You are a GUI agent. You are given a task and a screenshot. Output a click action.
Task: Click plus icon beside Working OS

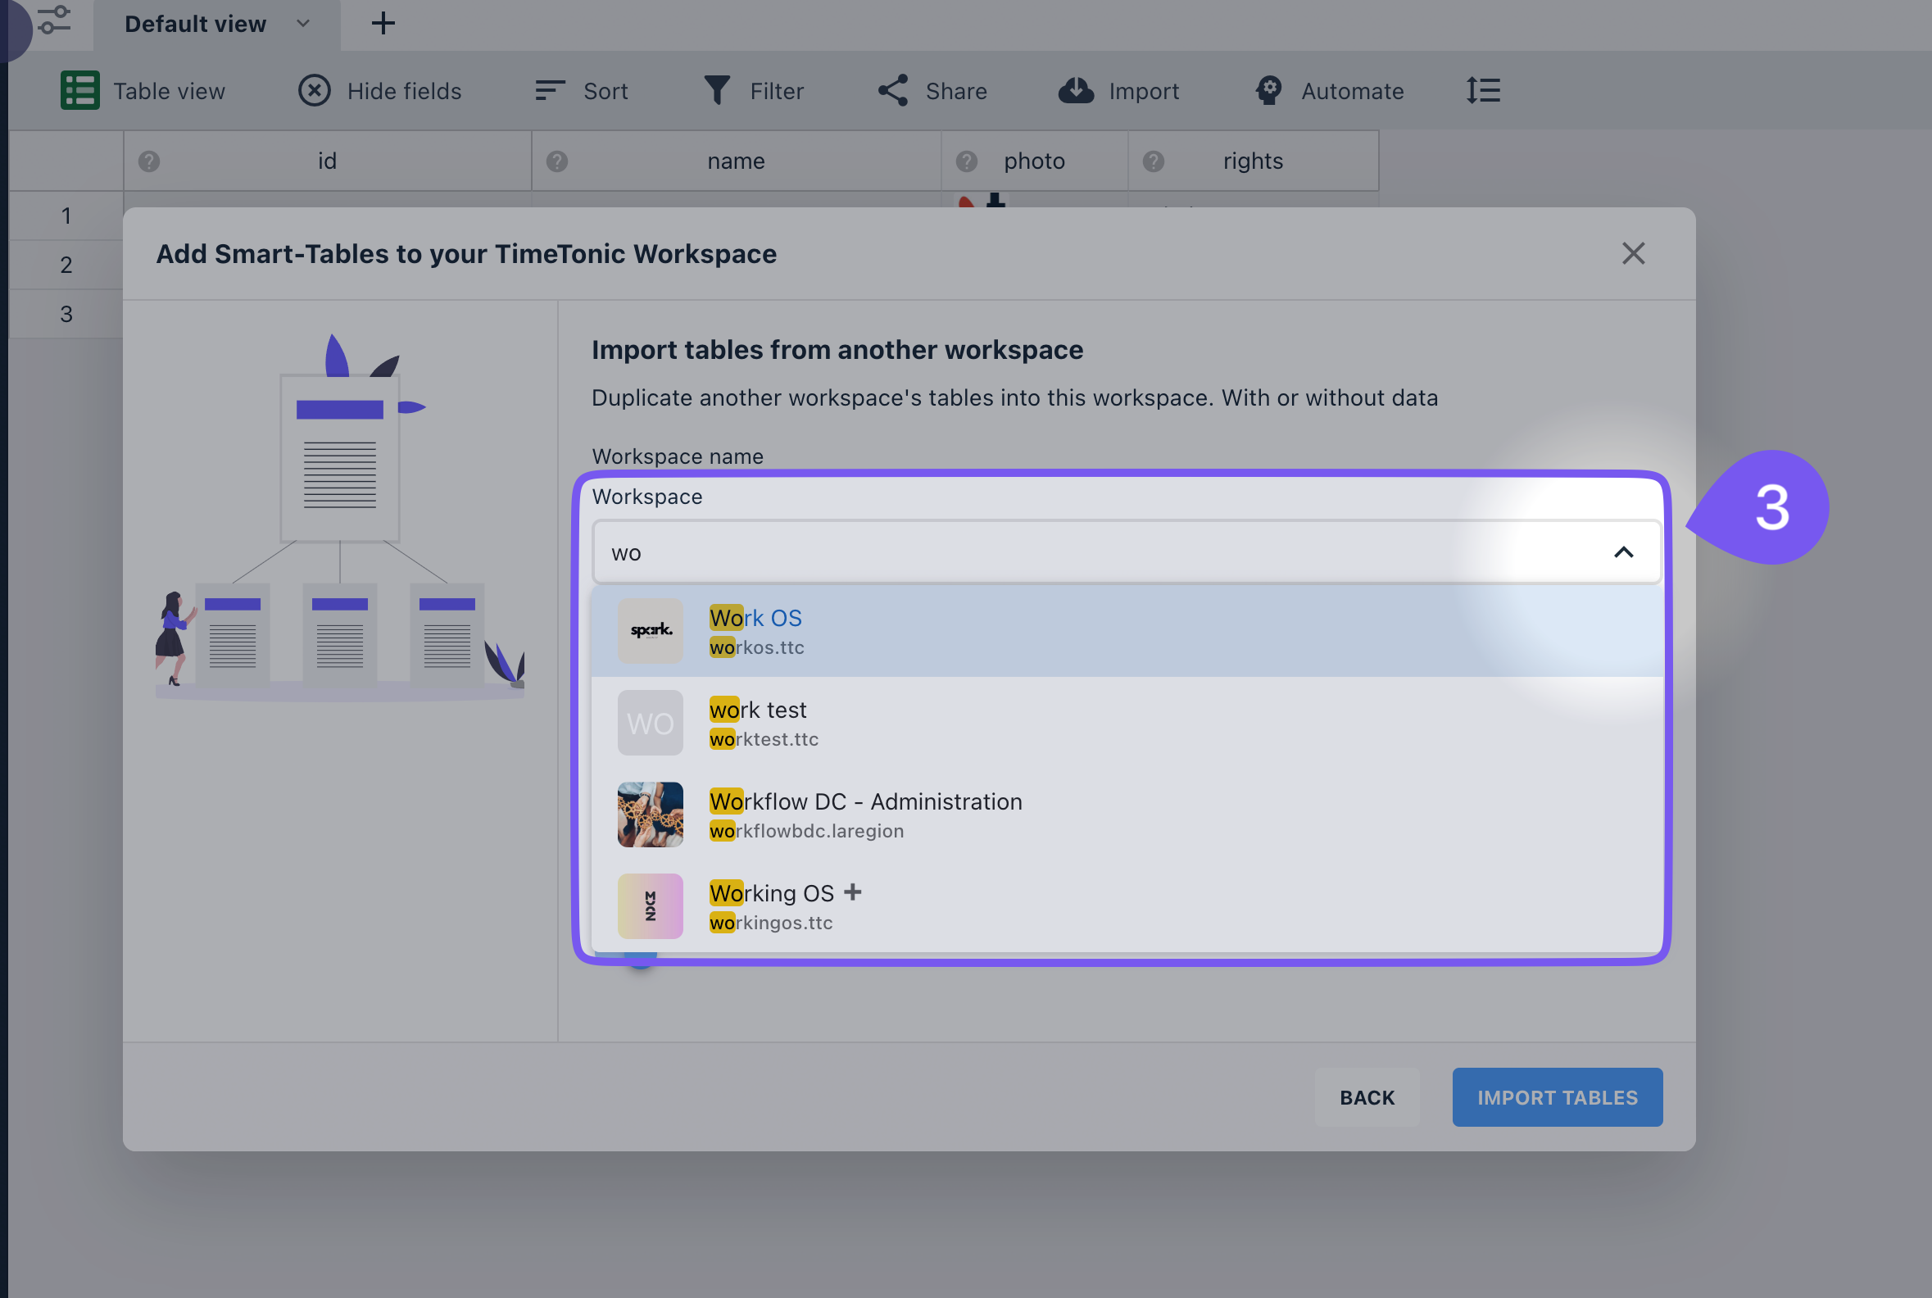click(853, 892)
